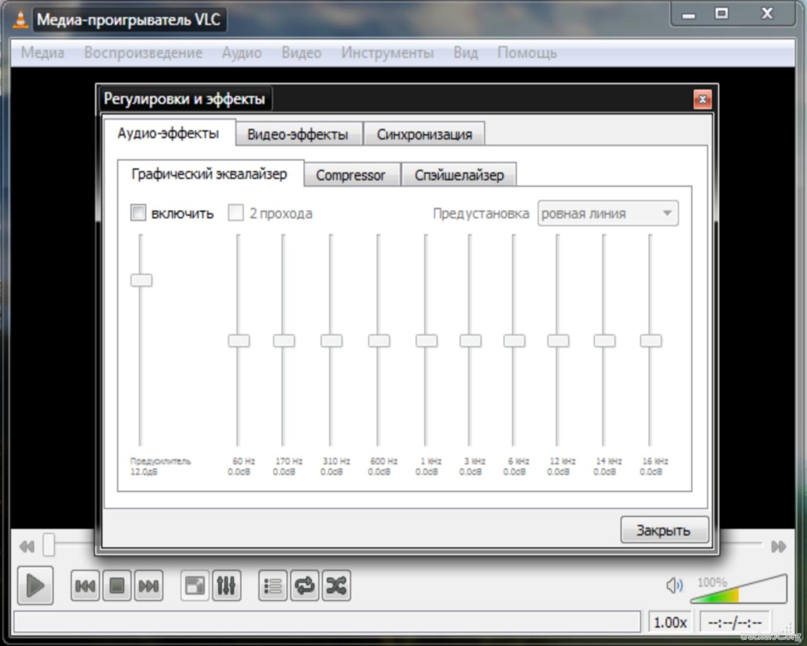This screenshot has height=646, width=807.
Task: Open the Compressor tab
Action: pyautogui.click(x=351, y=175)
